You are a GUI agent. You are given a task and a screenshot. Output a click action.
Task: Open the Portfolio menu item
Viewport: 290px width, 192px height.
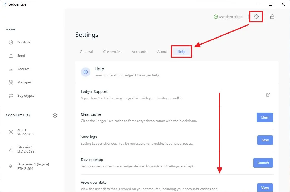pos(24,42)
